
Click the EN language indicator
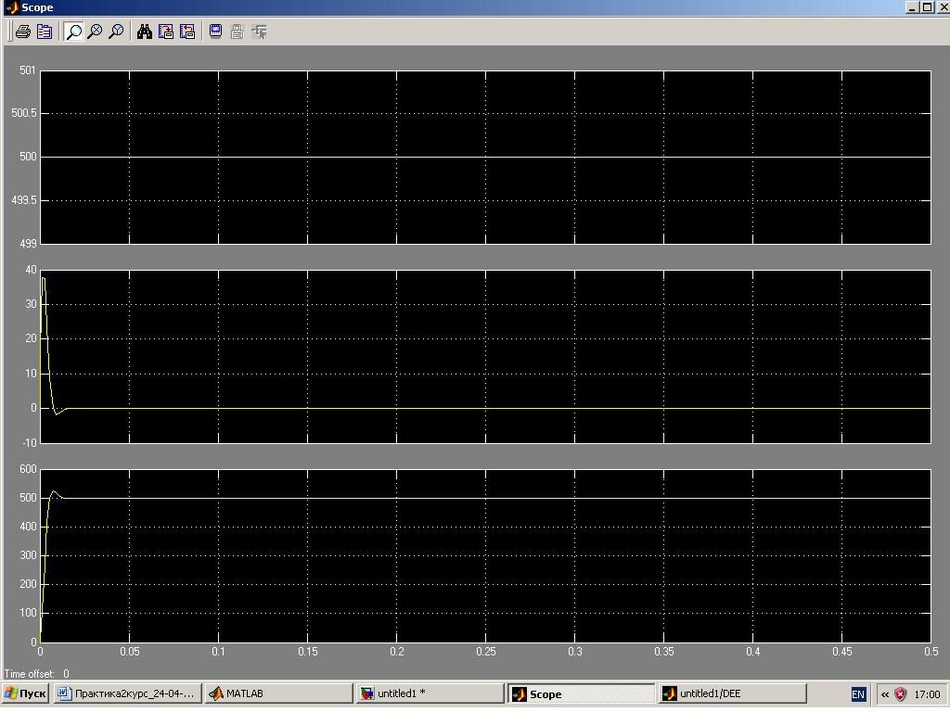click(x=858, y=694)
